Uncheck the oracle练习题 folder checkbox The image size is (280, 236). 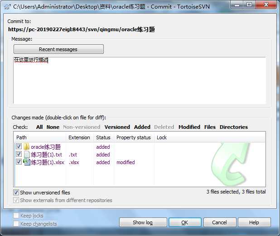19,146
